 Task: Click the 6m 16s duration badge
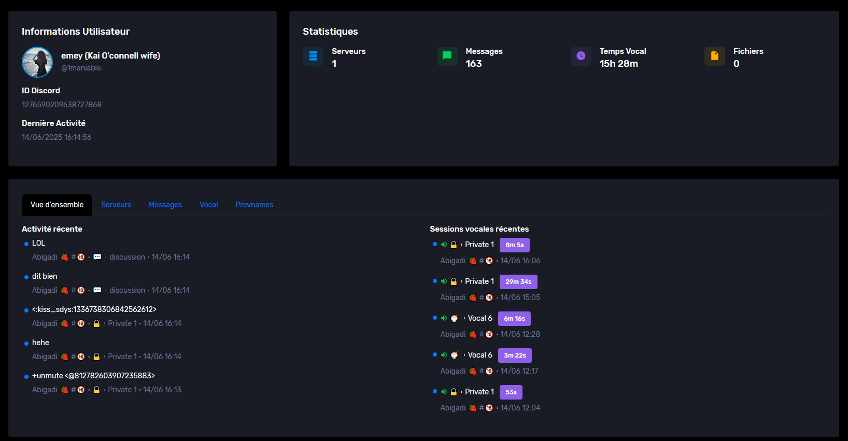514,319
